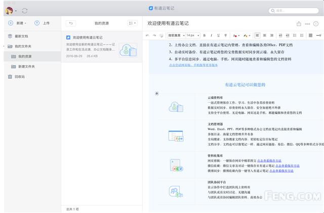Click the note date 2016-06-29

(74, 56)
